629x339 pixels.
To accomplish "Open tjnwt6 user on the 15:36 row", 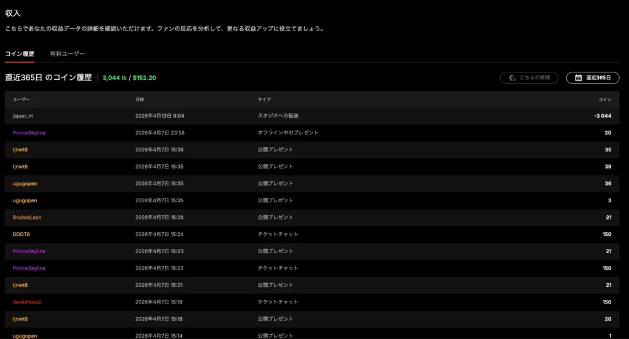I will (x=20, y=150).
